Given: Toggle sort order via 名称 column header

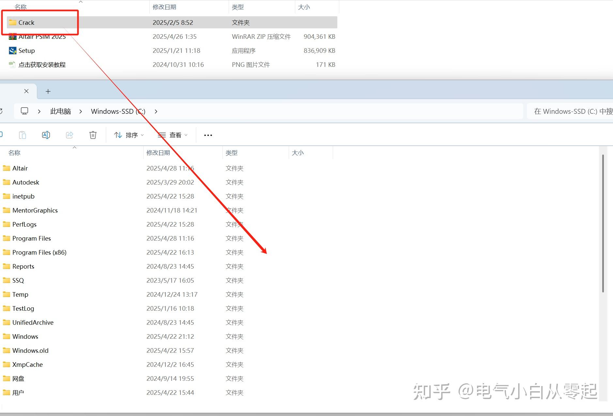Looking at the screenshot, I should point(14,152).
